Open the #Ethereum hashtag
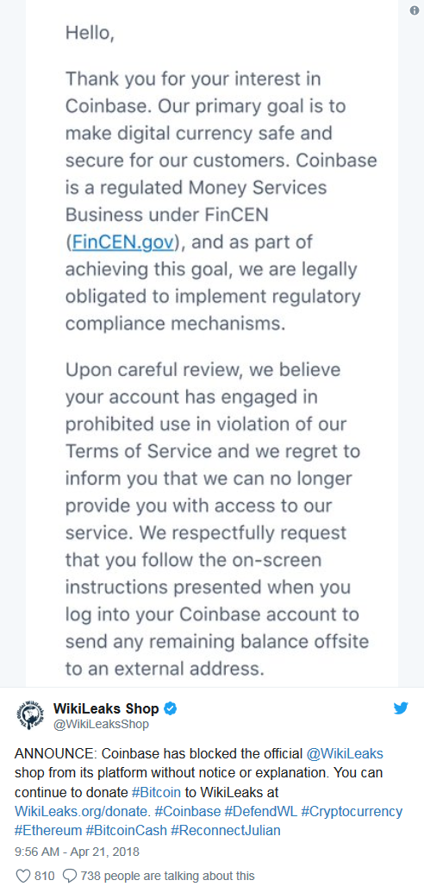This screenshot has height=893, width=424. (x=47, y=830)
